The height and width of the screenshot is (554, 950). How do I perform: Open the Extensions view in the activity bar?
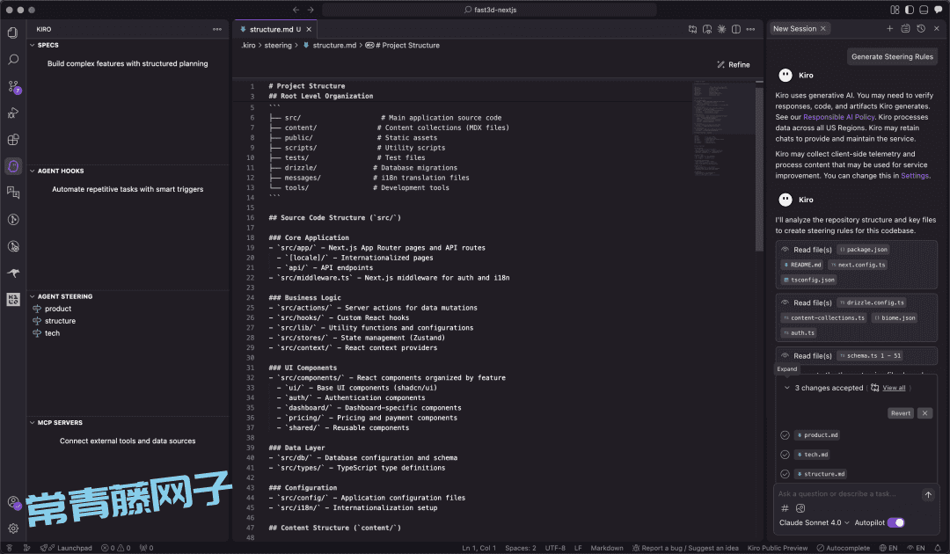pos(12,140)
